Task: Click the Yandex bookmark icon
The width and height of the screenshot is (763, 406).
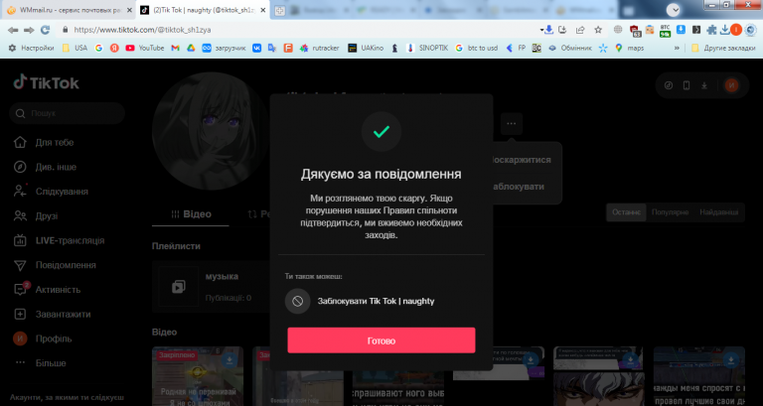Action: coord(114,48)
